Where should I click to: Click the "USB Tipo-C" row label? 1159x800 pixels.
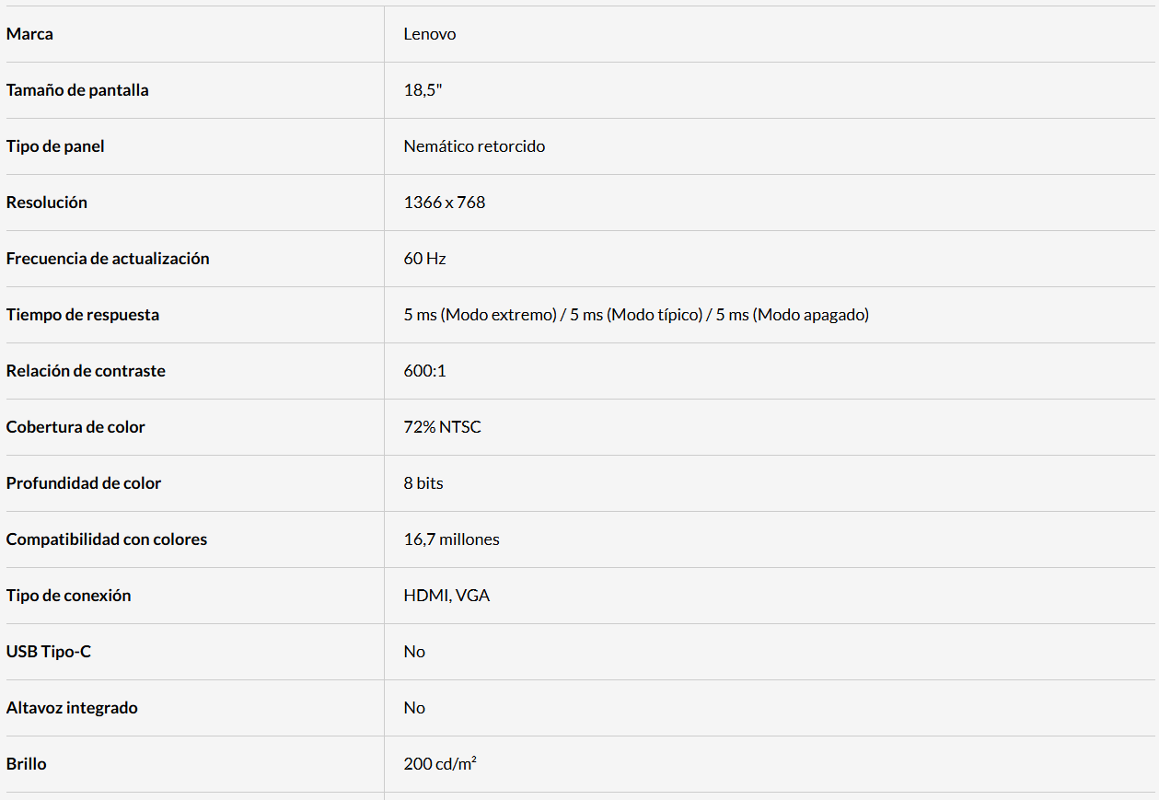click(x=49, y=652)
